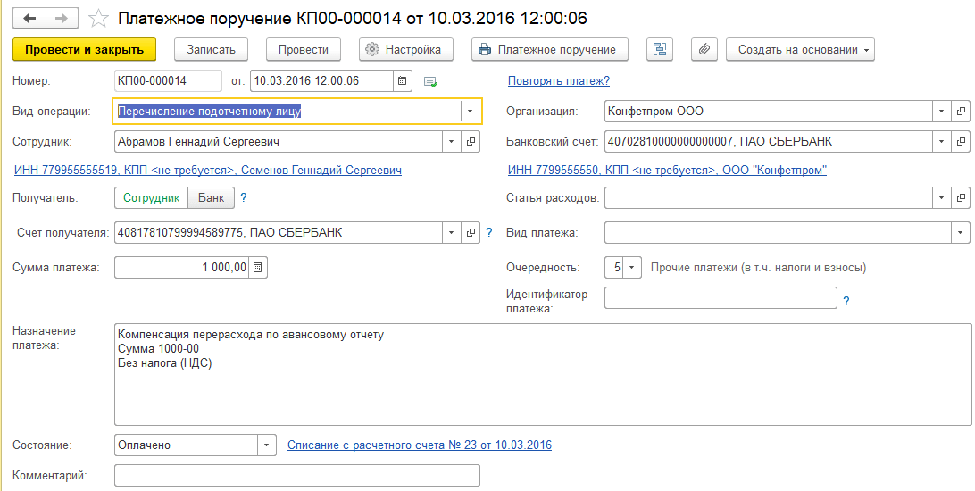This screenshot has height=491, width=975.
Task: Print via Платежное поручение button
Action: [550, 50]
